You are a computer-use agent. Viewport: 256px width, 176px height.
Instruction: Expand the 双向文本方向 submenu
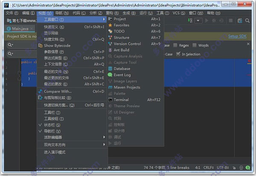tap(72, 145)
